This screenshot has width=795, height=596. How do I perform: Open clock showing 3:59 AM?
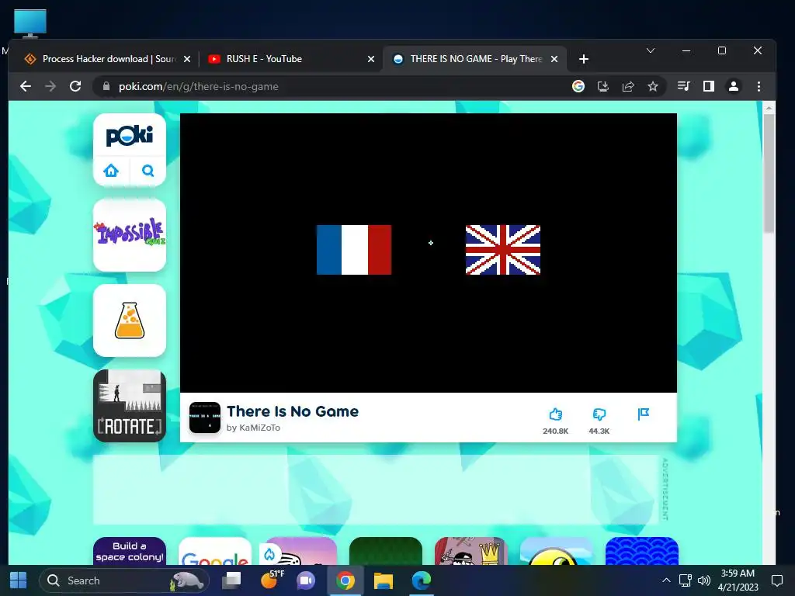(738, 580)
